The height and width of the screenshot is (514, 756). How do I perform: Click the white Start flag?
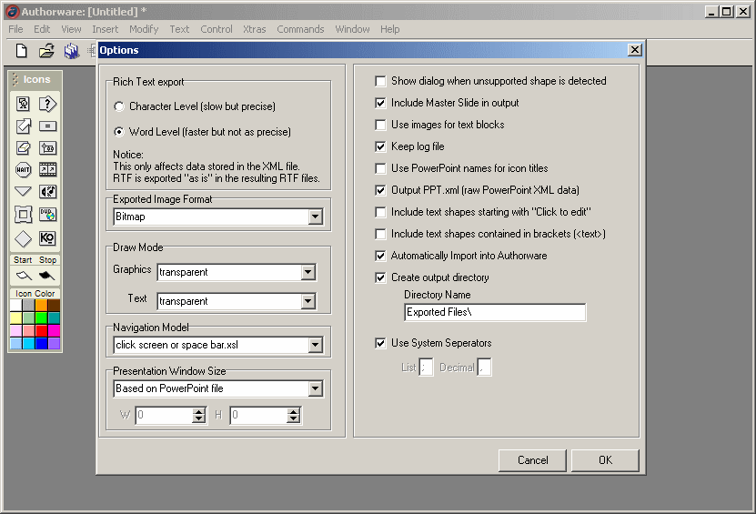coord(24,275)
